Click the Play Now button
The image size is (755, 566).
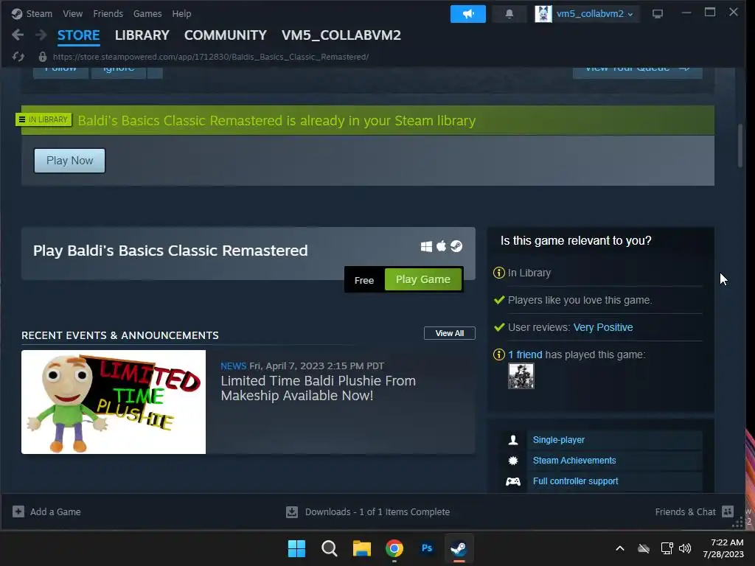coord(69,161)
